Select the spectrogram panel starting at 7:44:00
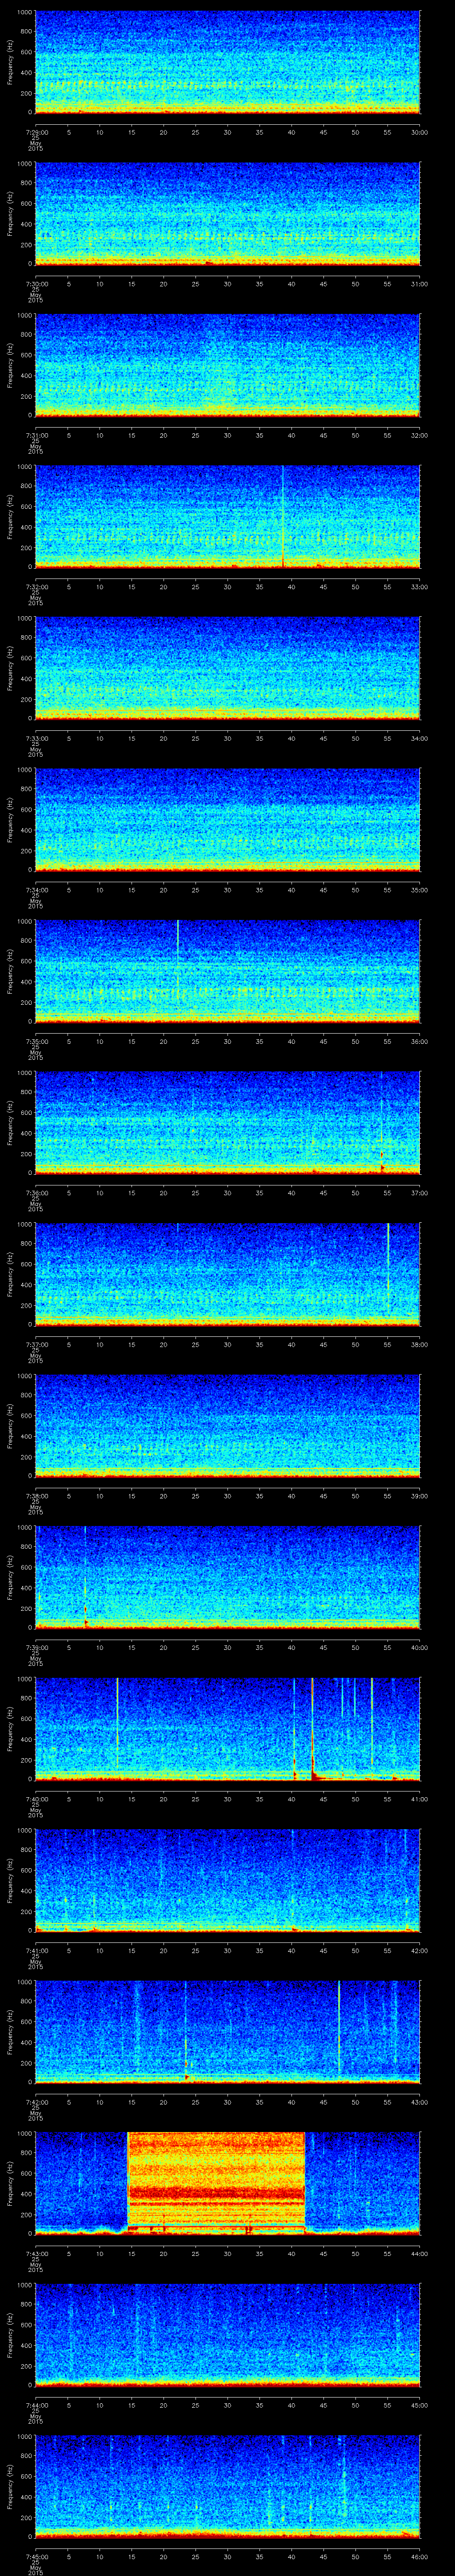 tap(227, 2334)
